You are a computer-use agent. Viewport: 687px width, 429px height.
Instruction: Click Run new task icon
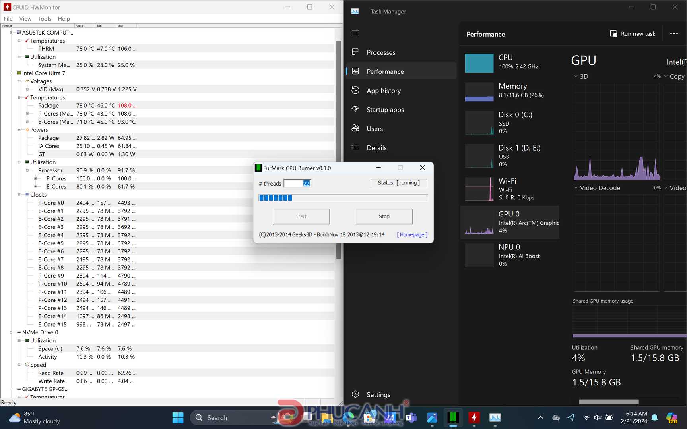pyautogui.click(x=613, y=34)
